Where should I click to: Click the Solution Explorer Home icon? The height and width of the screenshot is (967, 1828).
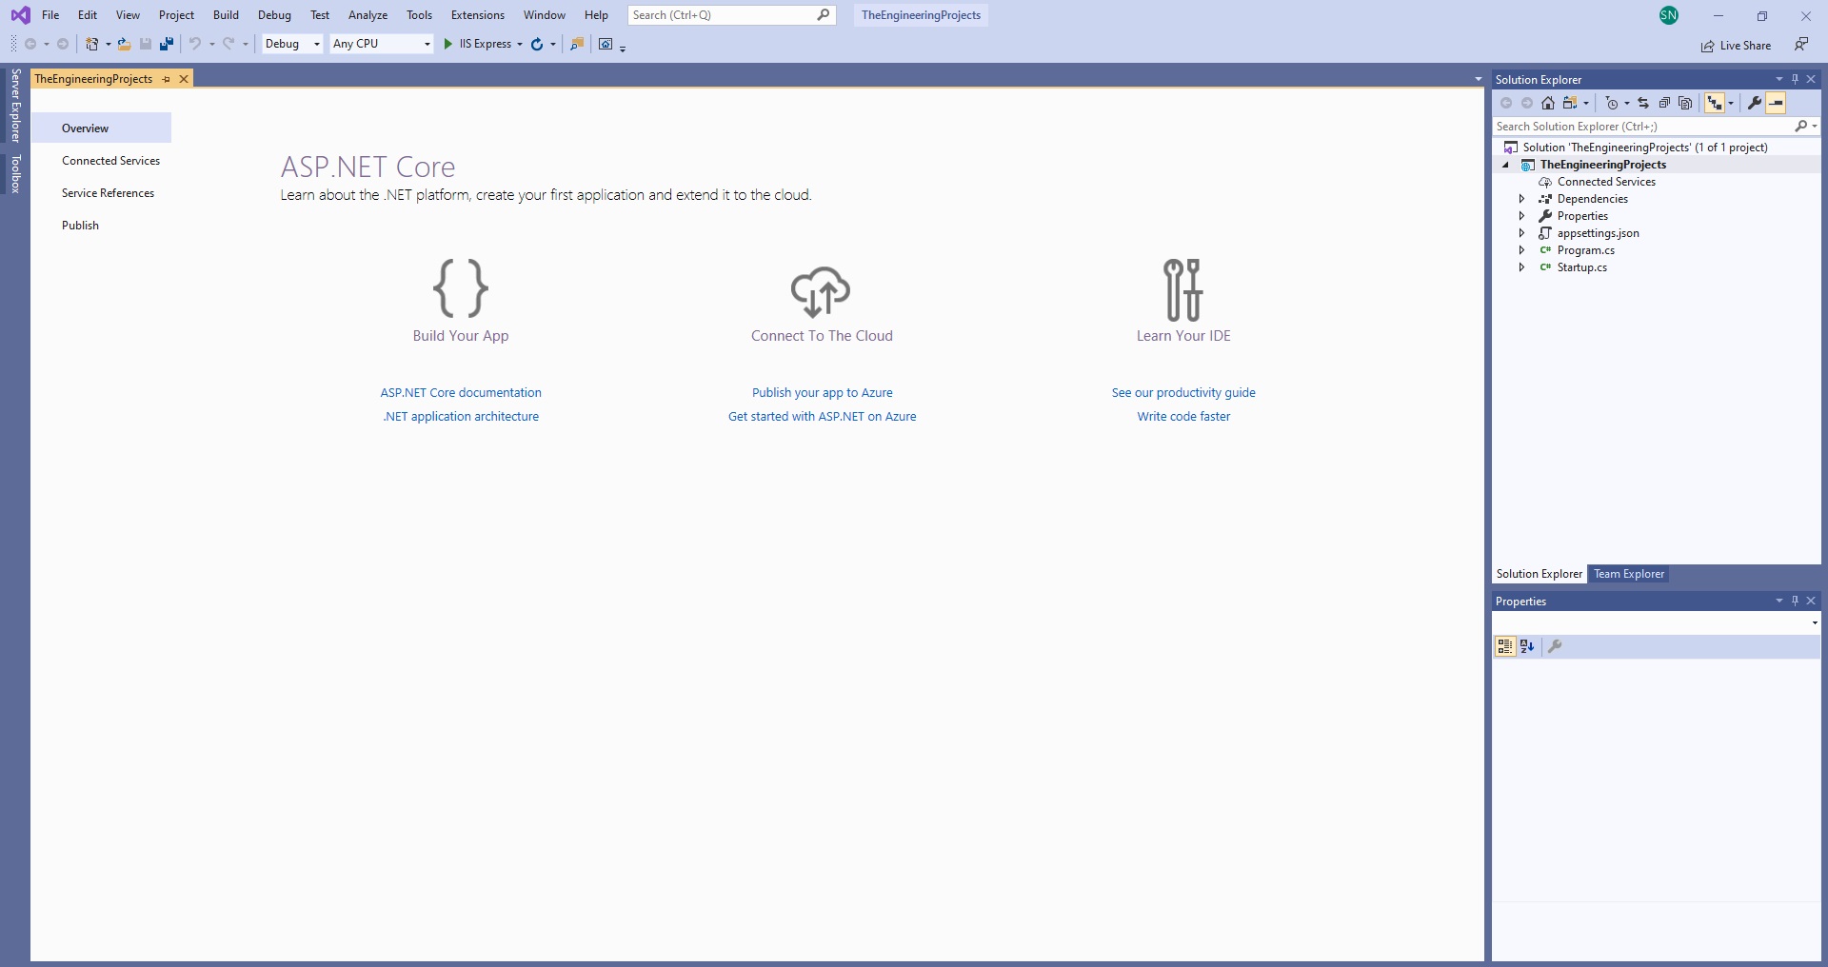pos(1548,103)
